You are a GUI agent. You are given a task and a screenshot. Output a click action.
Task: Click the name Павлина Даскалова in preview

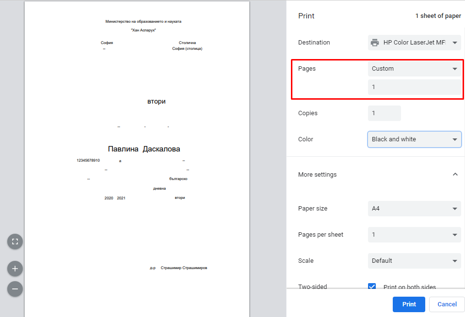pos(144,149)
